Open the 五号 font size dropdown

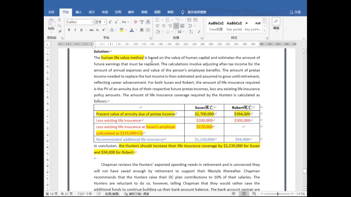coord(104,22)
